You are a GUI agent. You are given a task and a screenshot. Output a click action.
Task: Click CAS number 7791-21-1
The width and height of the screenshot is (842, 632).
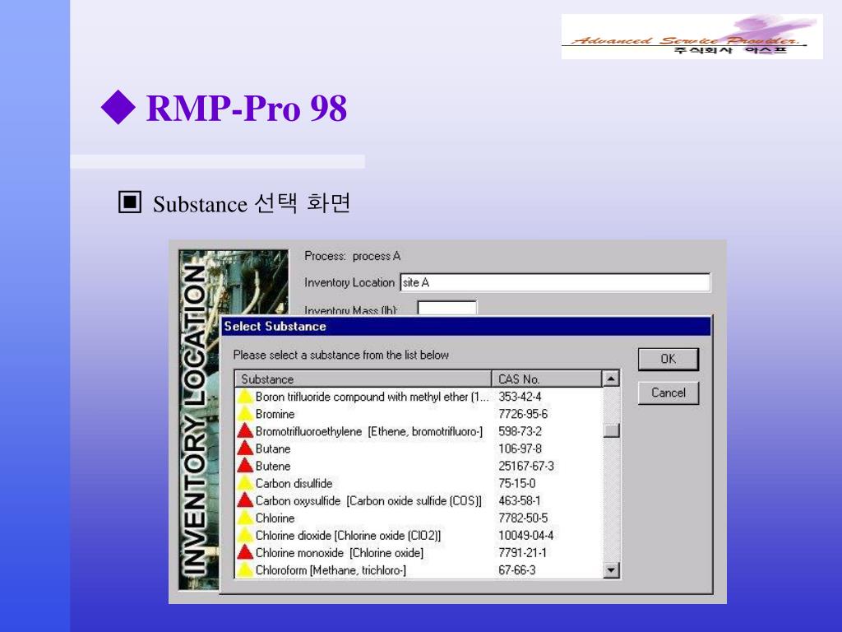[x=522, y=552]
